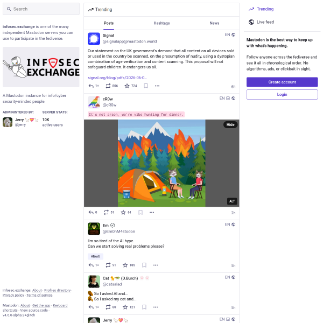Open Profiles directory link

57,290
